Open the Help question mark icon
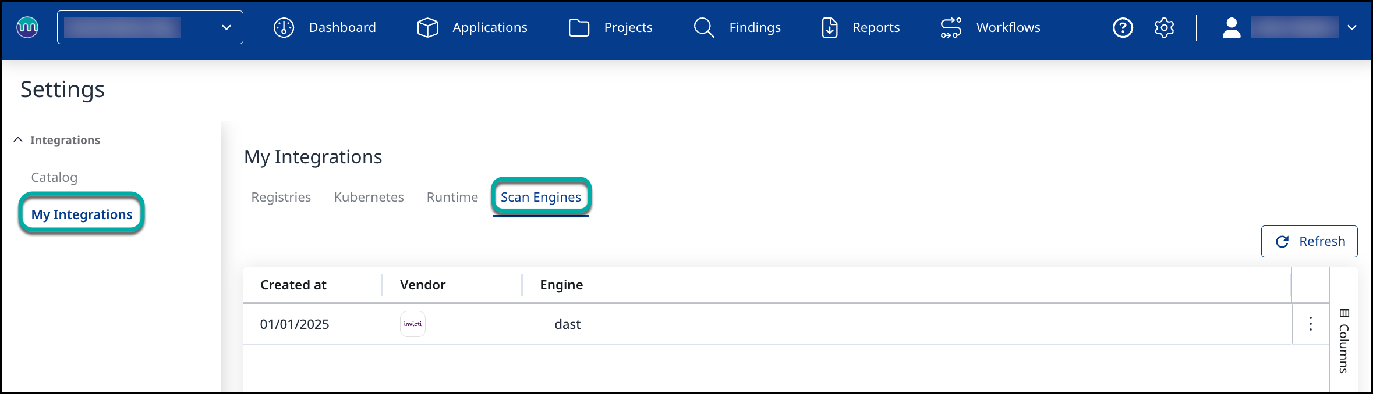 [x=1122, y=27]
